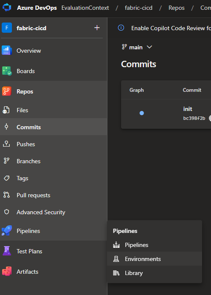The width and height of the screenshot is (211, 295).
Task: Click the Repos hub icon
Action: click(7, 91)
